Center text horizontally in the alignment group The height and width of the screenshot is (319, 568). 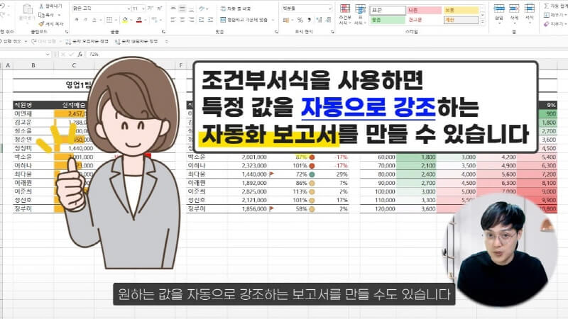pyautogui.click(x=182, y=20)
